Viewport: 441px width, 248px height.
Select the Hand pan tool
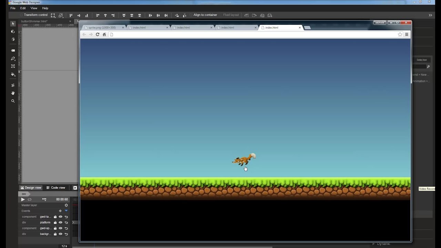point(13,93)
